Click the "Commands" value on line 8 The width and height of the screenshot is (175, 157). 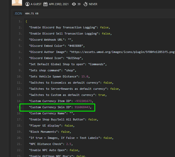tap(97, 64)
